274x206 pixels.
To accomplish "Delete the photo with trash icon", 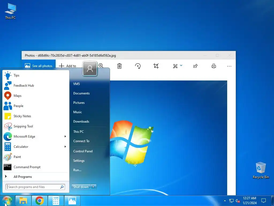I will pos(119,66).
